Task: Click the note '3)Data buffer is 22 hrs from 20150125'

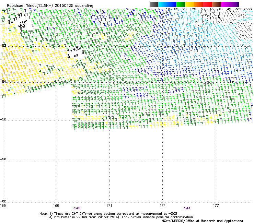Action: click(81, 217)
